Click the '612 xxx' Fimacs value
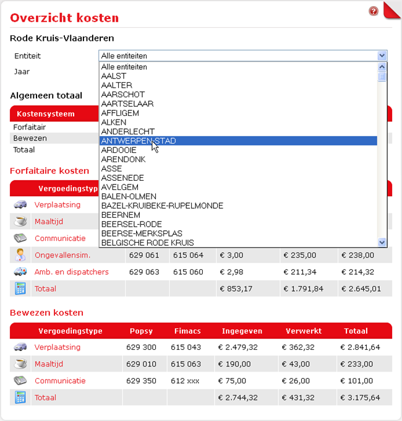This screenshot has width=402, height=421. [x=185, y=381]
